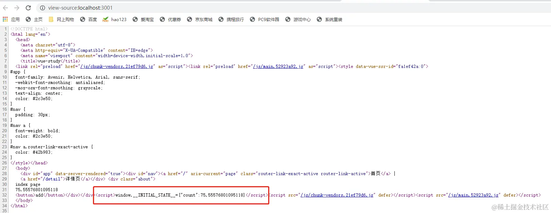
Task: Go forward with the forward arrow
Action: click(16, 8)
